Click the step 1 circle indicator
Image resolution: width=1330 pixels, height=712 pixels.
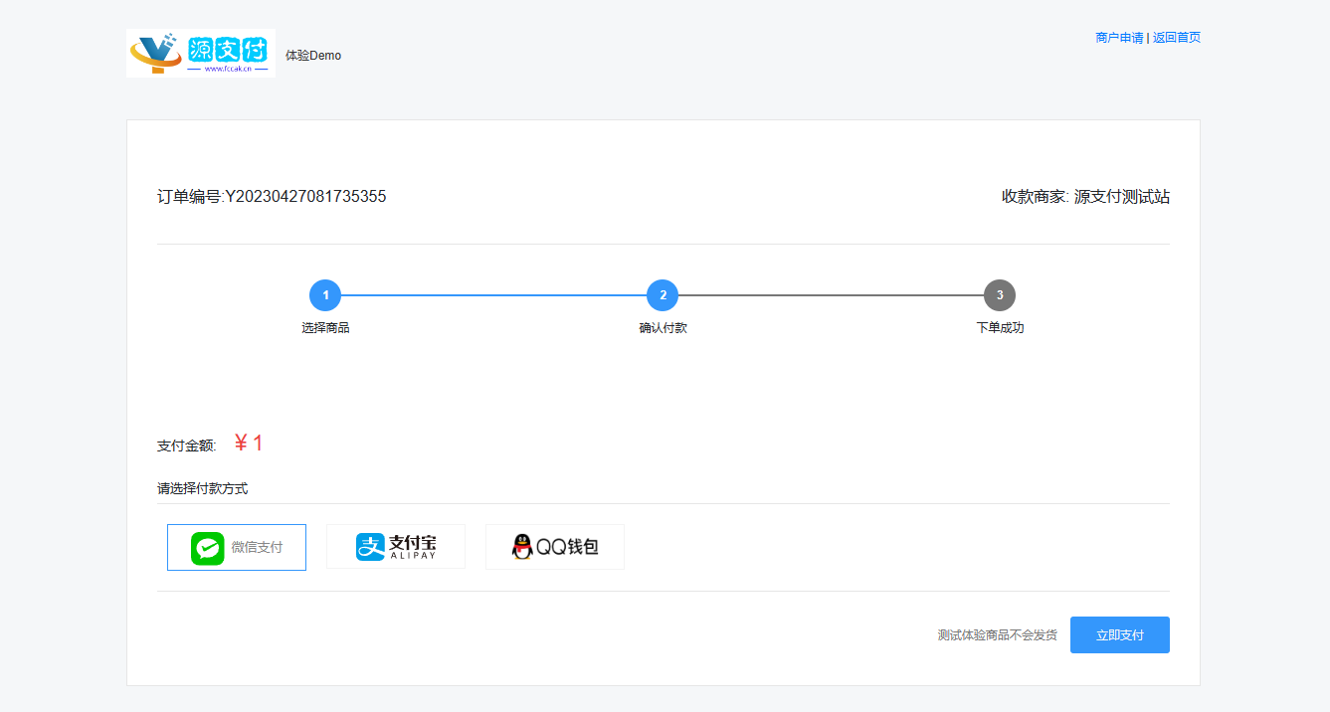[x=325, y=295]
